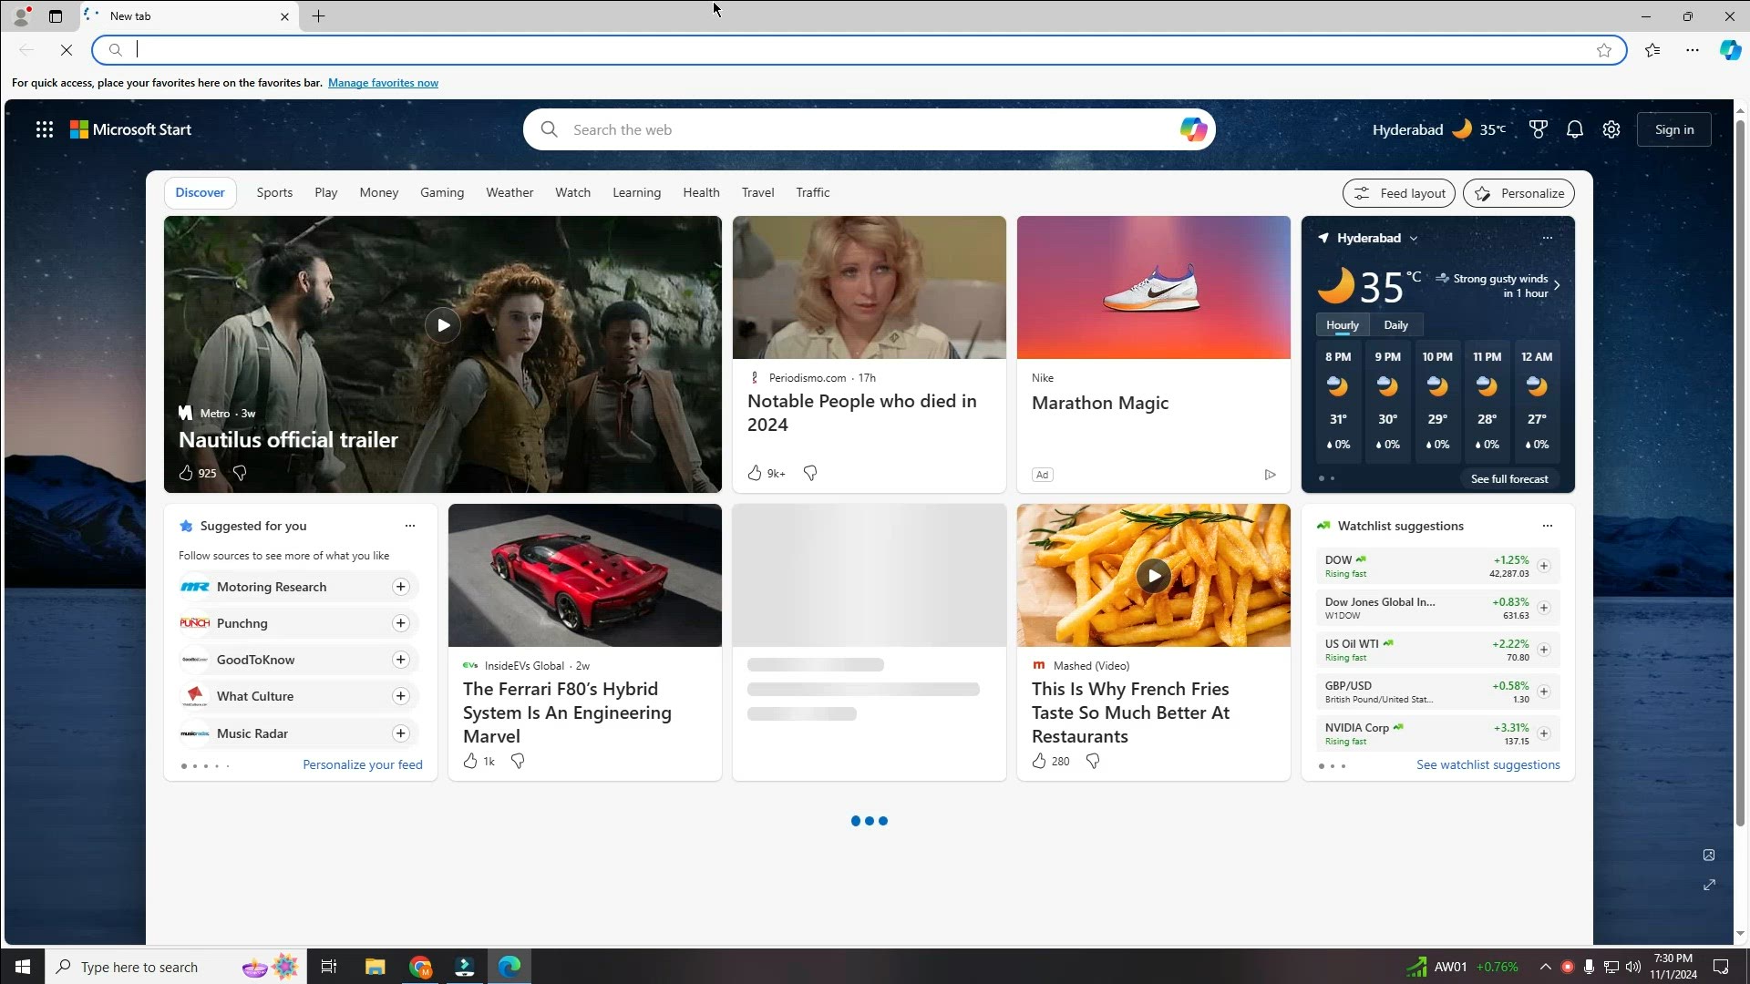Open Microsoft Start app launcher grid
The image size is (1750, 984).
click(44, 129)
